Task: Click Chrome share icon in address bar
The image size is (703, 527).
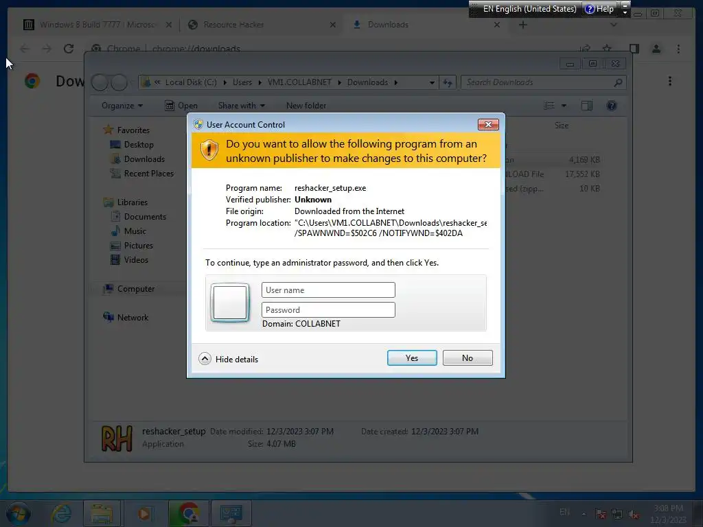Action: (585, 48)
